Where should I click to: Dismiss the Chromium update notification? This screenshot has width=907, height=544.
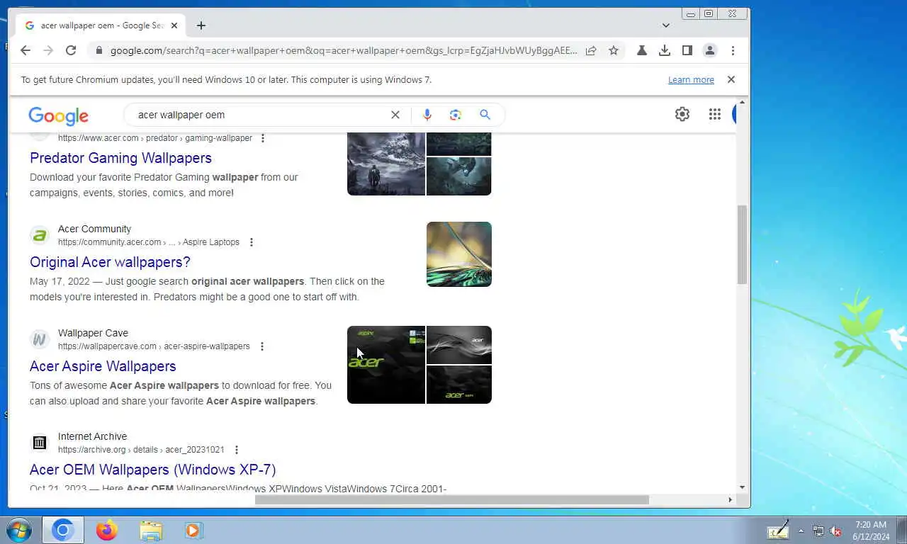731,79
